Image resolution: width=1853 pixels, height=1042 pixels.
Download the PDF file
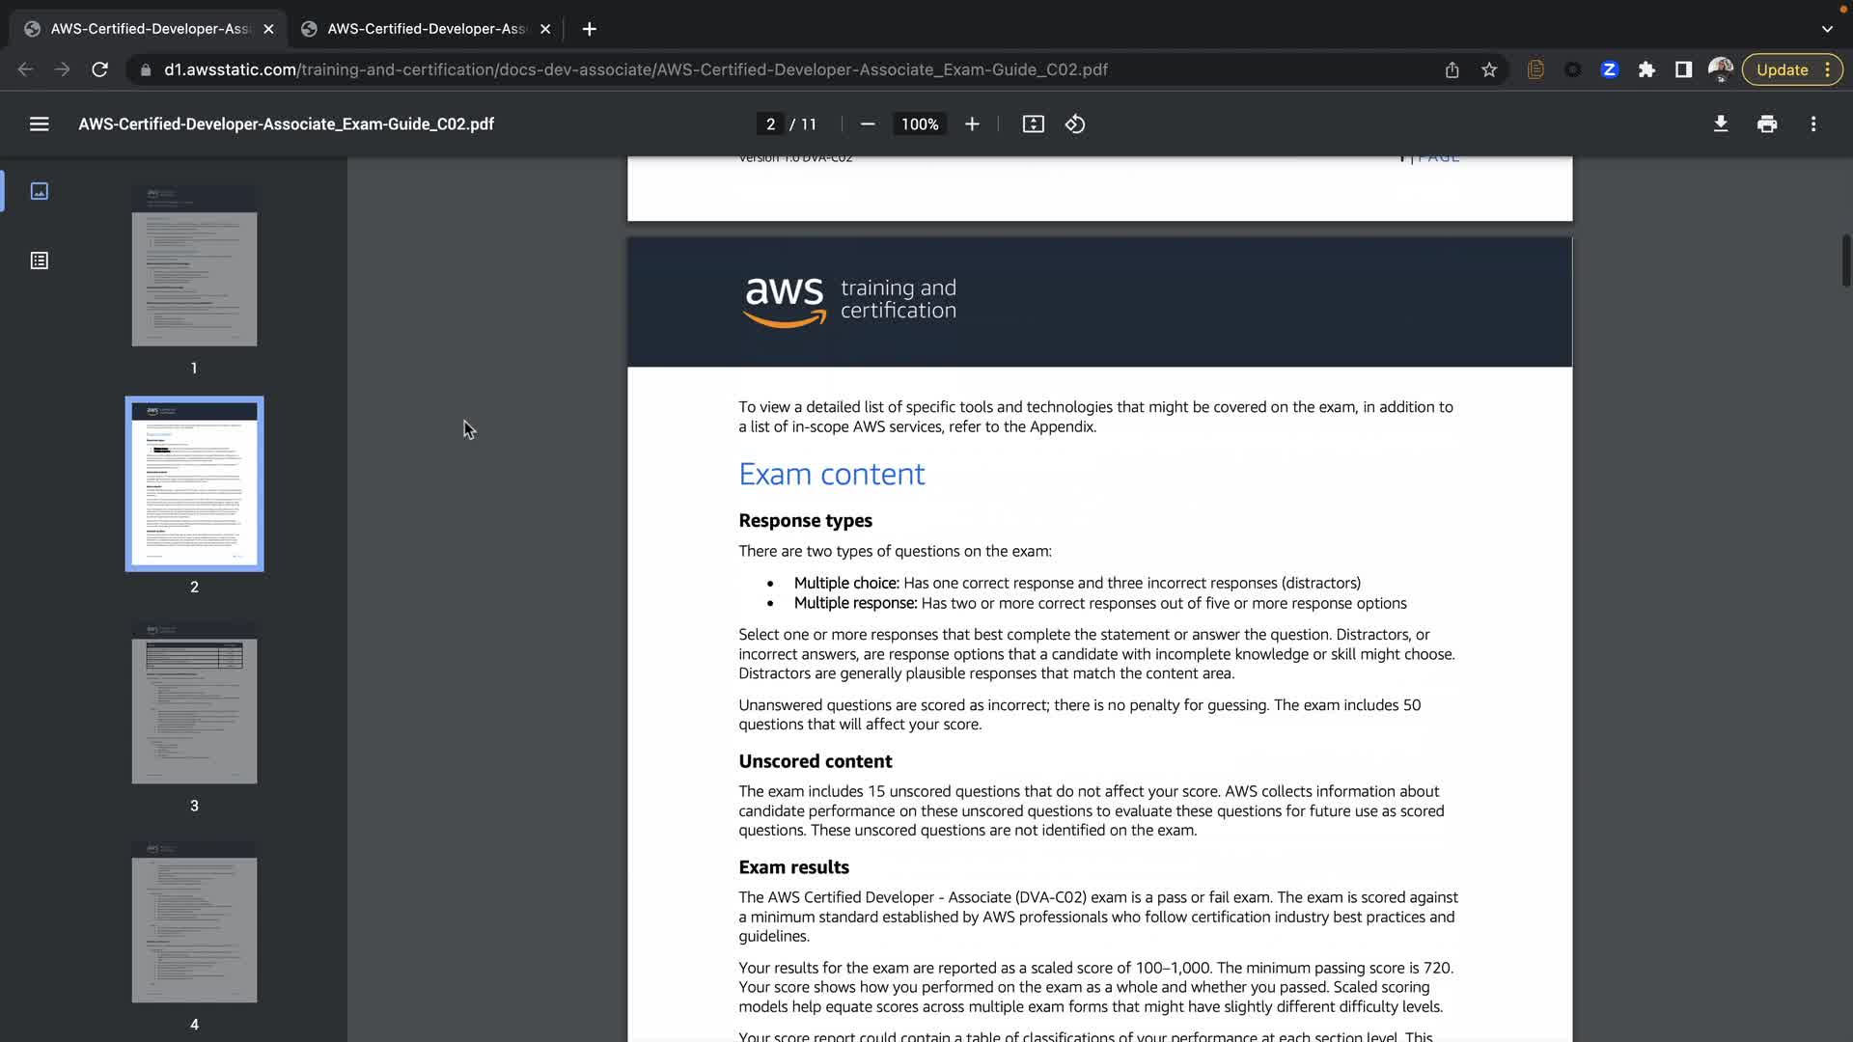pos(1720,124)
